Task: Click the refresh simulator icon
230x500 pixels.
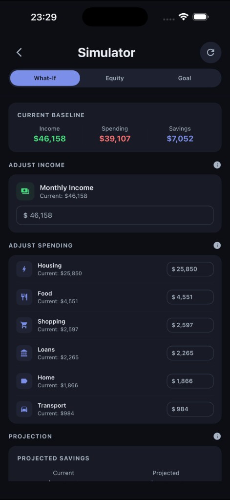Action: coord(210,53)
